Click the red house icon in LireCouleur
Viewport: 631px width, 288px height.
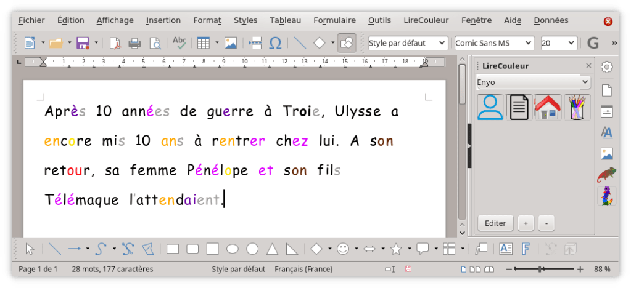pyautogui.click(x=547, y=107)
